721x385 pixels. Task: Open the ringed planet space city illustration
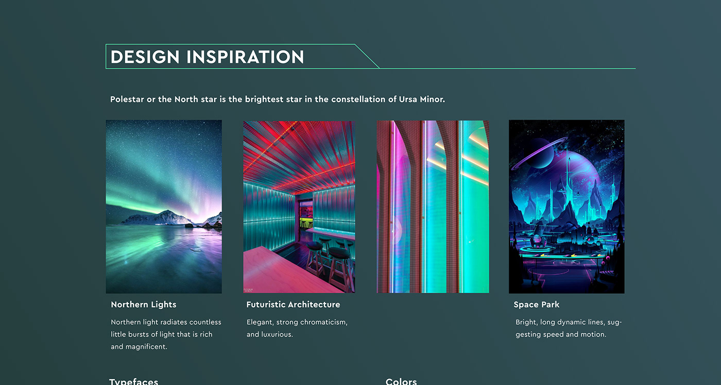(566, 207)
